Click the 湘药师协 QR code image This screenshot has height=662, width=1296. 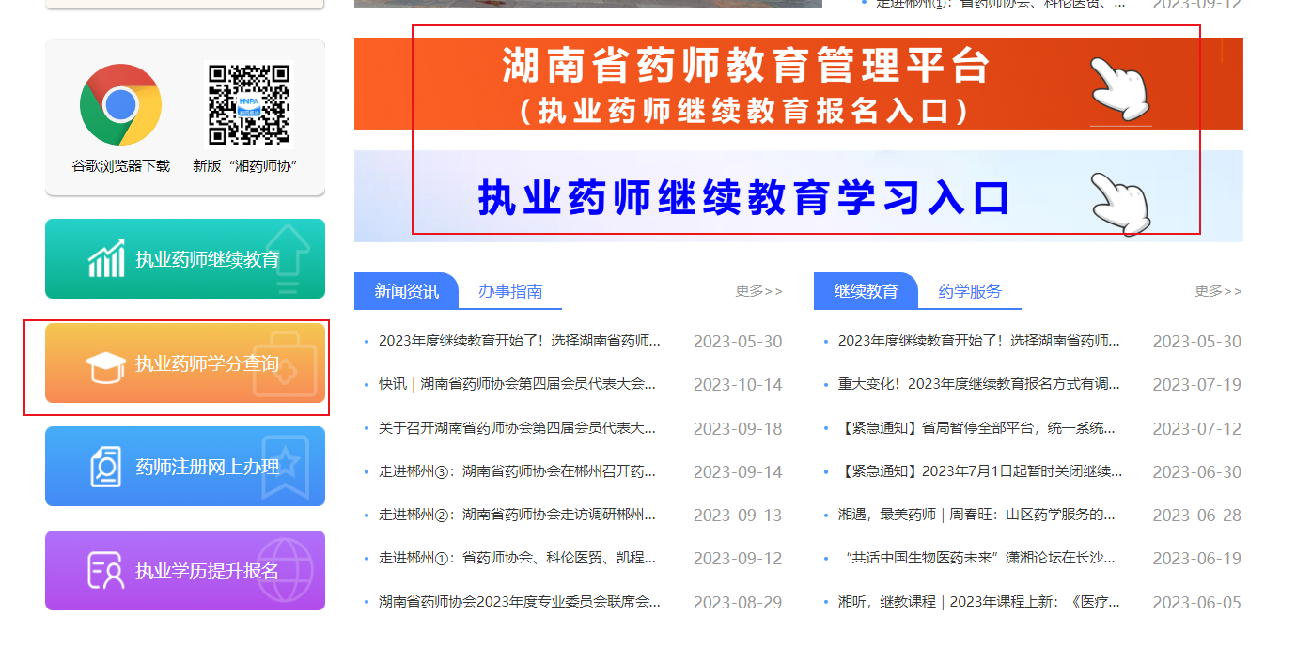(248, 104)
